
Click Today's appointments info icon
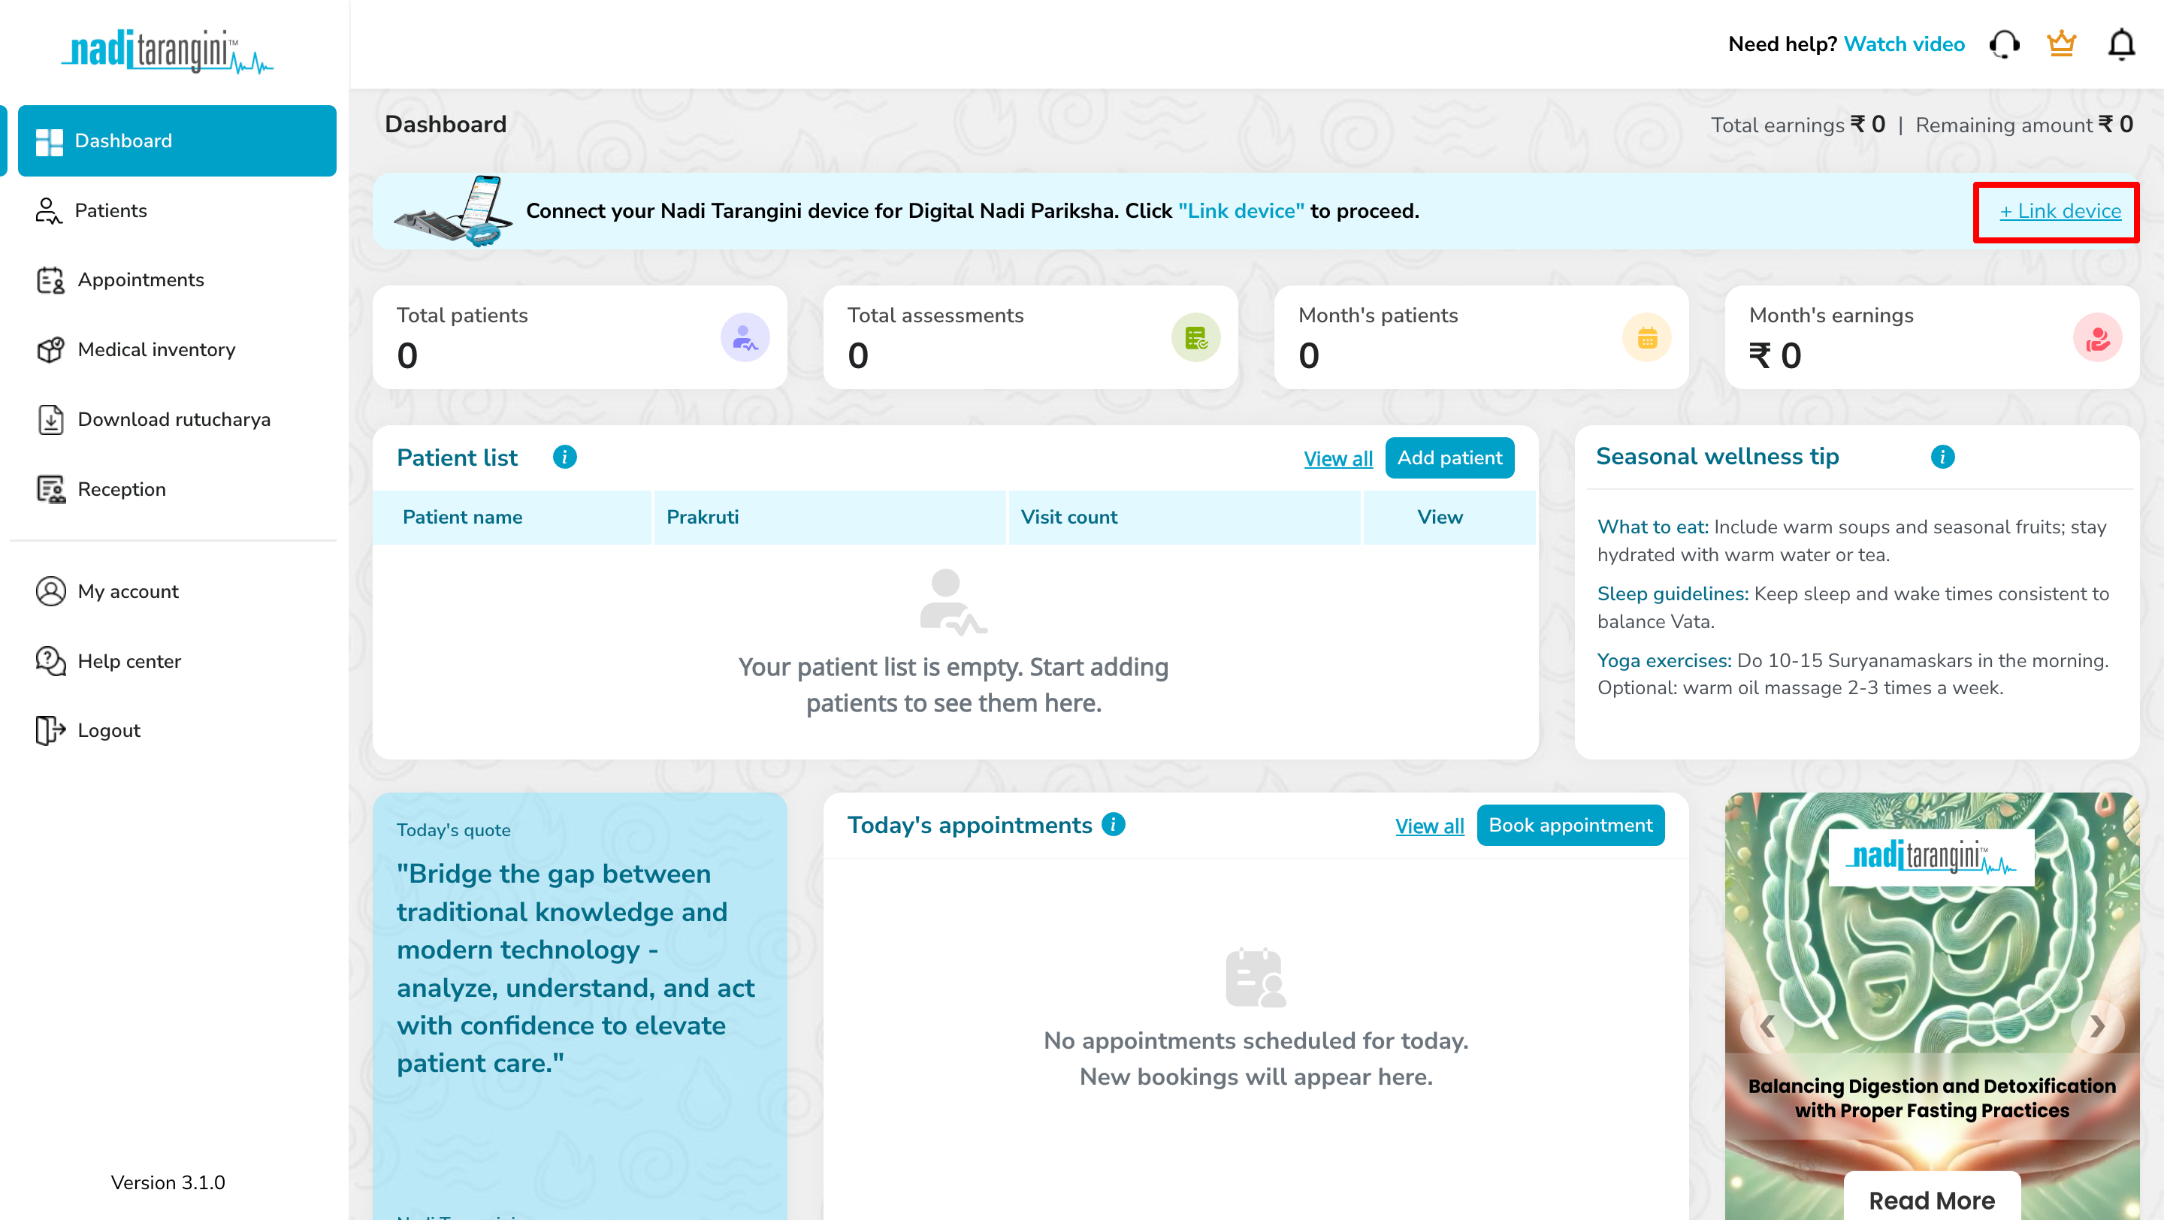click(x=1113, y=823)
